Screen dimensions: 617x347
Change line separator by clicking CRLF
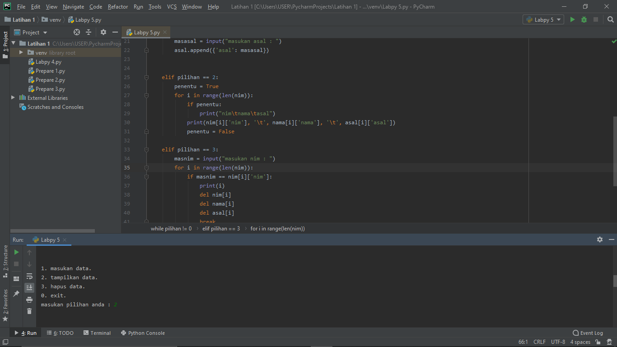tap(539, 342)
